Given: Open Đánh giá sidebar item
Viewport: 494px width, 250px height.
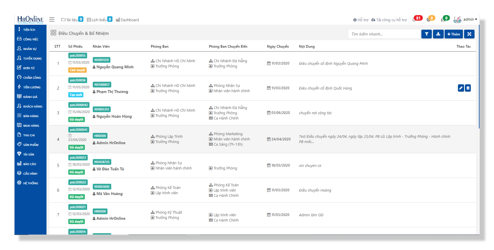Looking at the screenshot, I should tap(30, 97).
